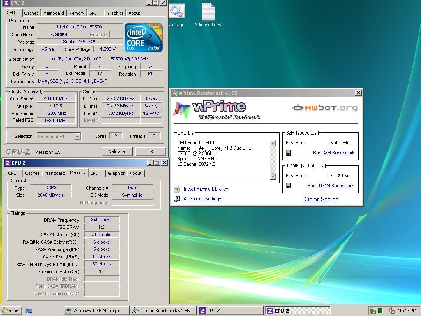The width and height of the screenshot is (421, 316).
Task: Switch to Caches tab in top CPU-Z window
Action: [31, 13]
